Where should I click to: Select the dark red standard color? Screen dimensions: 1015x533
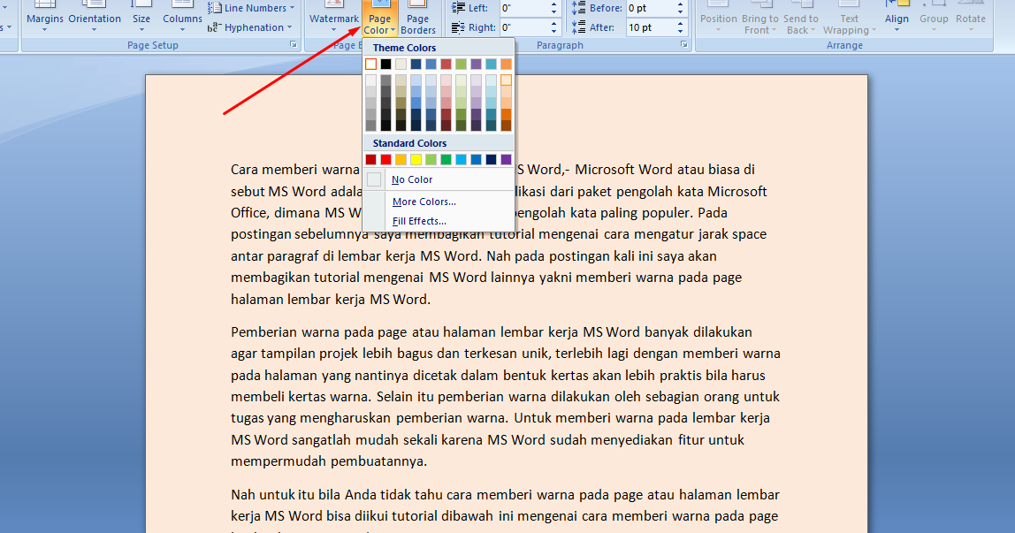(371, 160)
